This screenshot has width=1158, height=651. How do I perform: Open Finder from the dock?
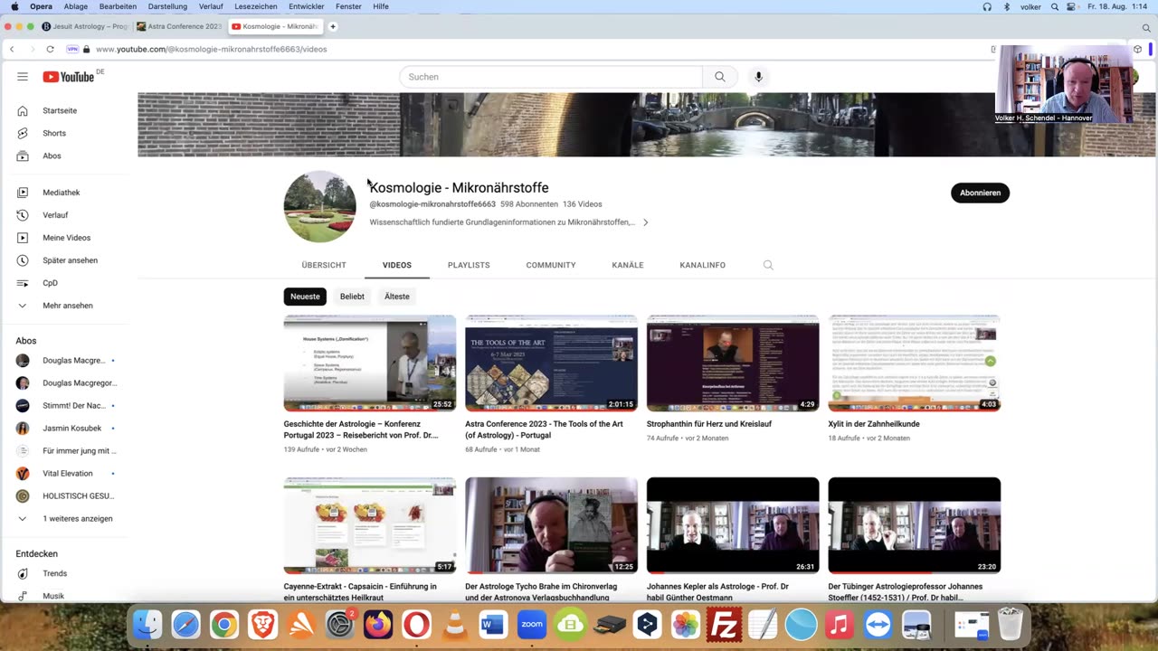click(147, 625)
